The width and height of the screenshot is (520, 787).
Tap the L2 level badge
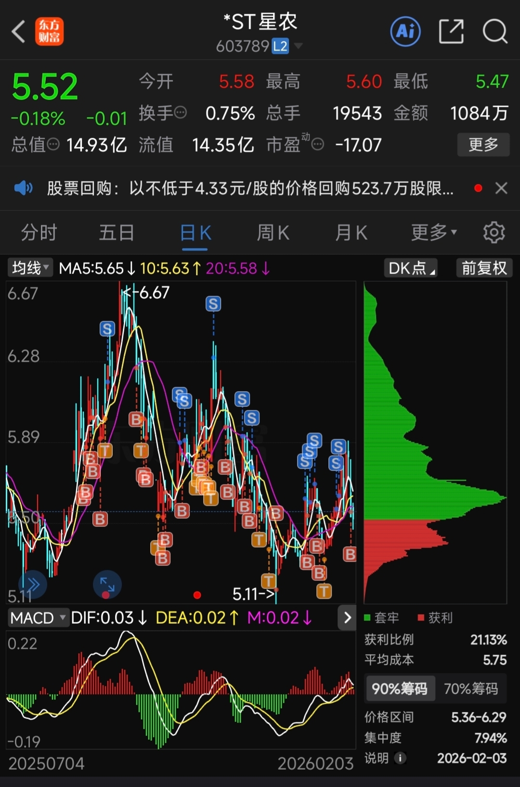[280, 46]
